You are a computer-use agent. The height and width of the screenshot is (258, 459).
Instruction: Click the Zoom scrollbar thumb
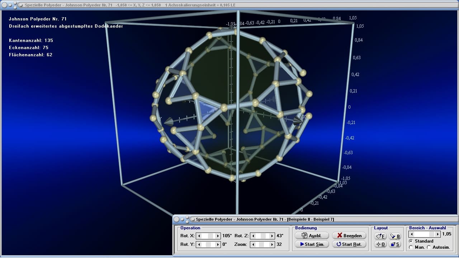coord(261,244)
